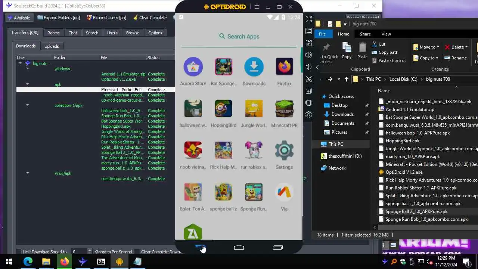The image size is (478, 269).
Task: Open the Explorer Share ribbon tab
Action: [365, 34]
